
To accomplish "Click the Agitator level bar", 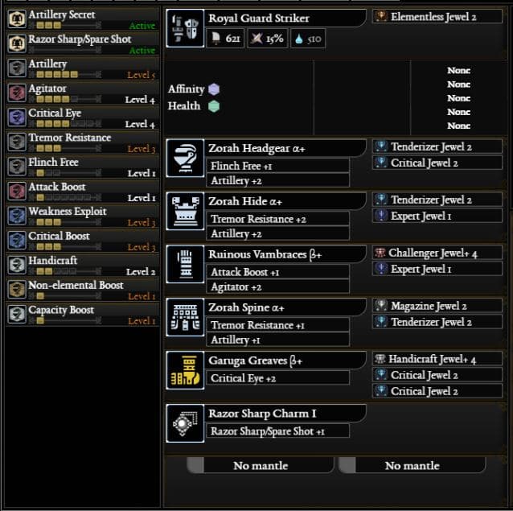I will click(65, 99).
